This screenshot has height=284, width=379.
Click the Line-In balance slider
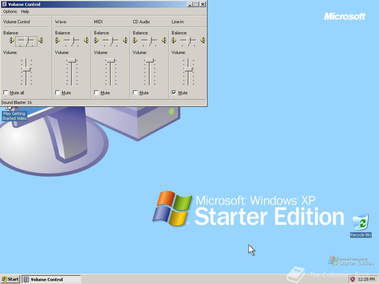pos(188,41)
